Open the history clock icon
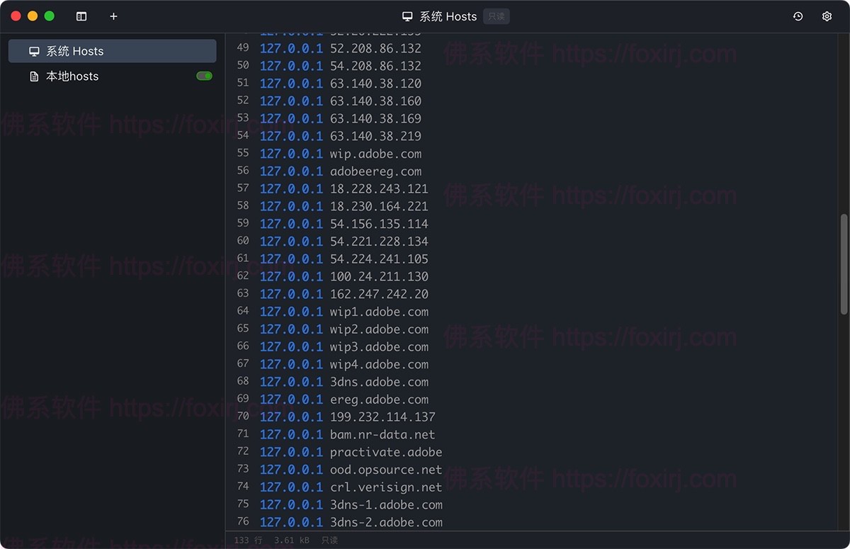Image resolution: width=850 pixels, height=549 pixels. (x=798, y=16)
